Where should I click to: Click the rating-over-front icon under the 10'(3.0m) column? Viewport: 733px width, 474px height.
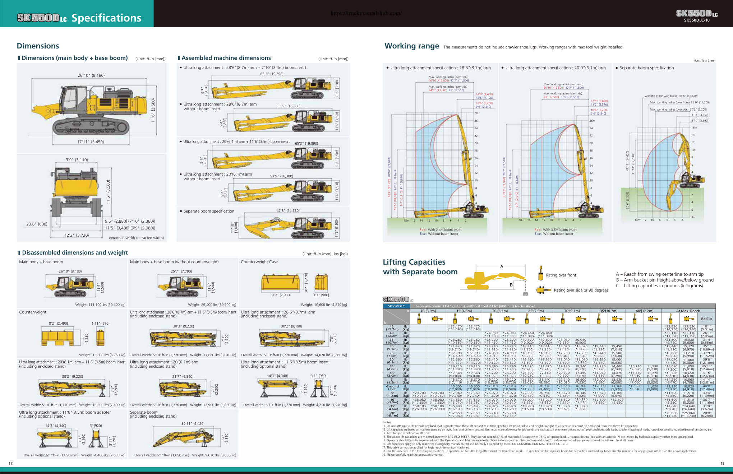419,319
